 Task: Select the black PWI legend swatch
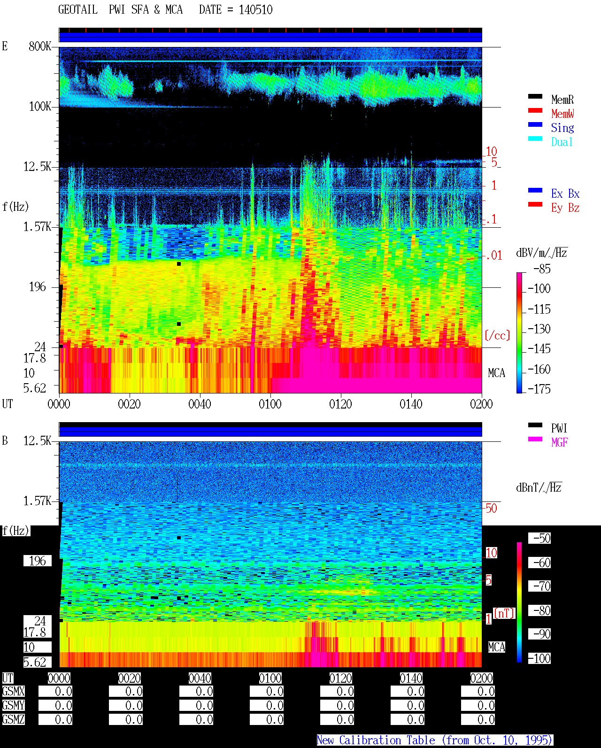(x=535, y=425)
